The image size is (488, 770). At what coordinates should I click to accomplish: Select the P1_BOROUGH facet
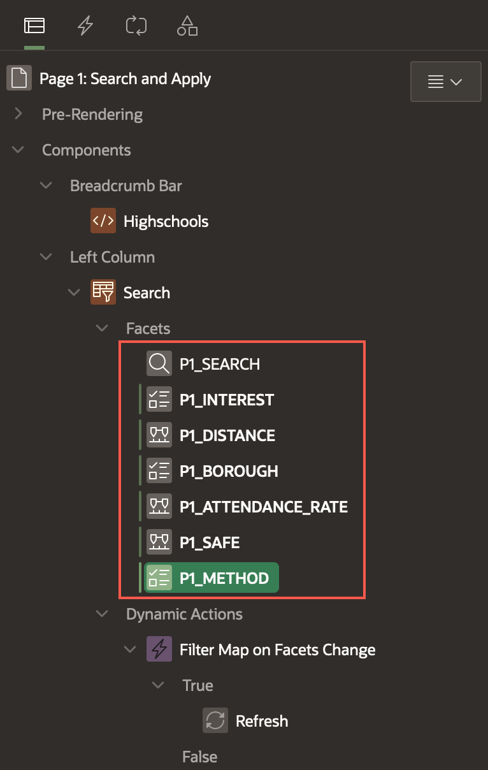tap(228, 472)
